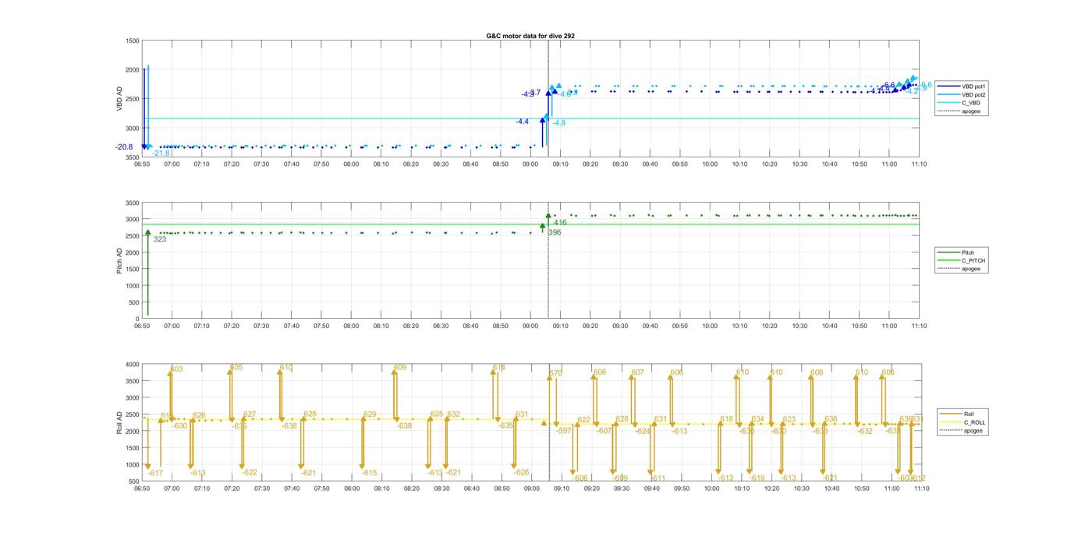The image size is (1092, 540).
Task: Click the '622' roll label after apogee
Action: [584, 420]
